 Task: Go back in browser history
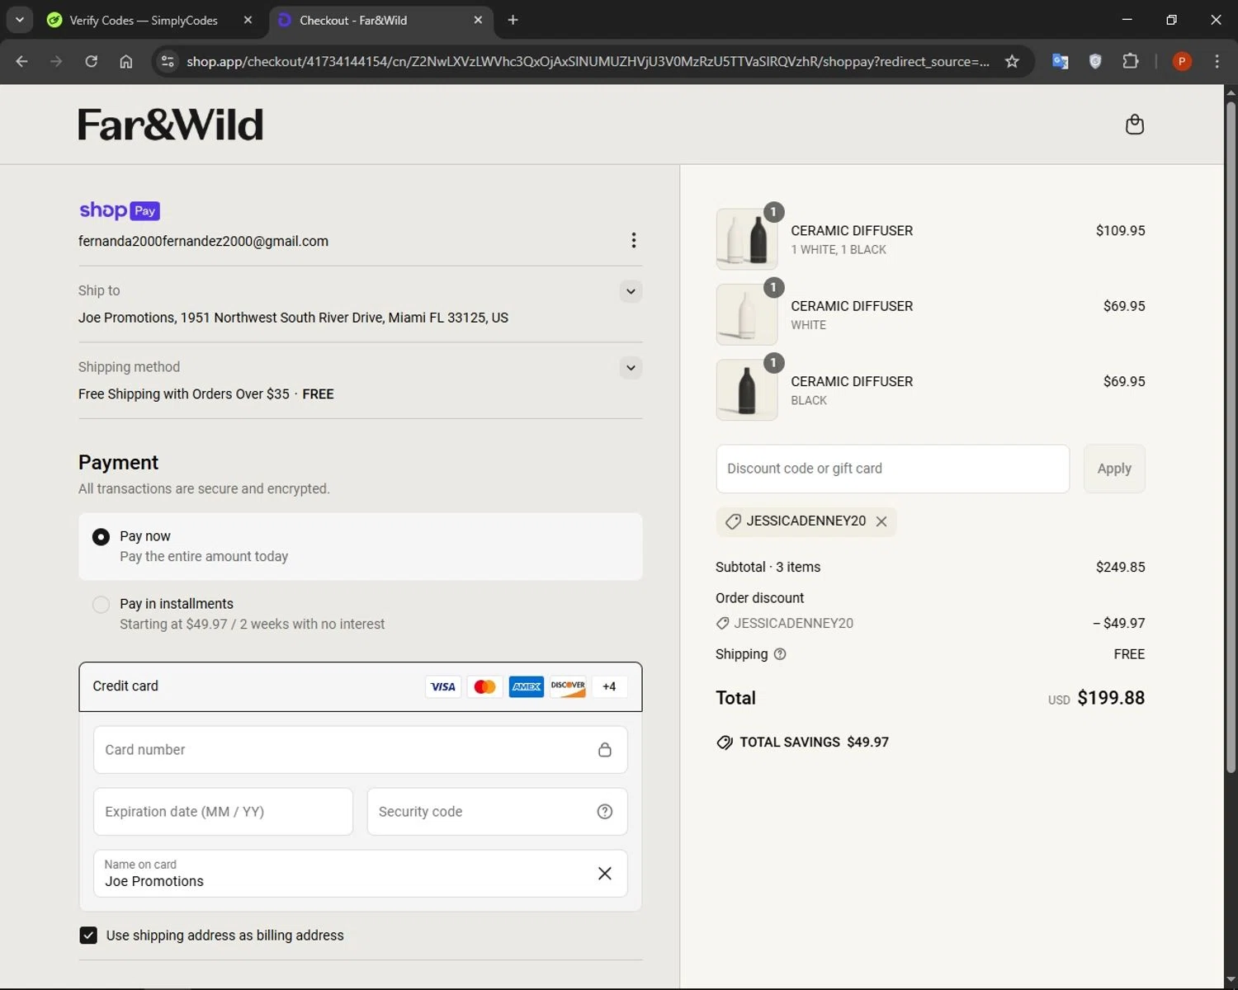click(x=21, y=61)
